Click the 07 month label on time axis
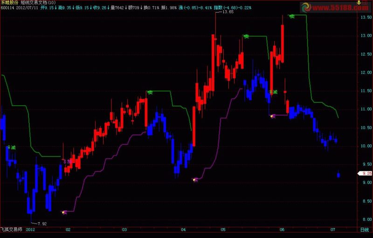The width and height of the screenshot is (373, 238). [333, 230]
